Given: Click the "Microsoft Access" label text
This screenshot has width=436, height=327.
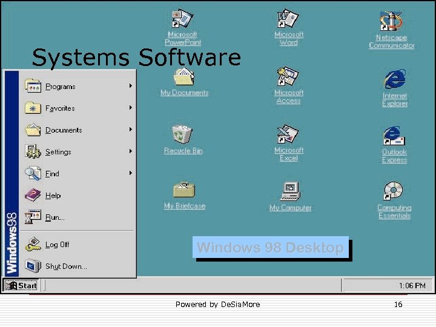Looking at the screenshot, I should coord(289,96).
